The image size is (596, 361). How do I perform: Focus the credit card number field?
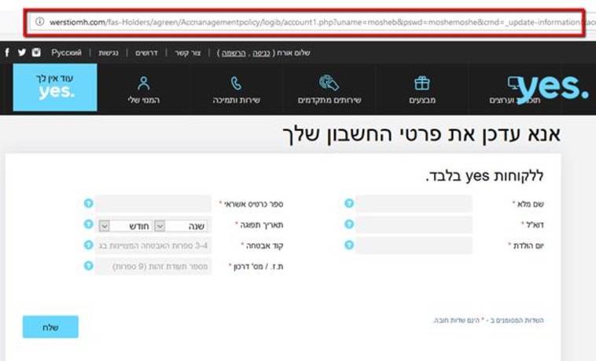click(x=153, y=203)
